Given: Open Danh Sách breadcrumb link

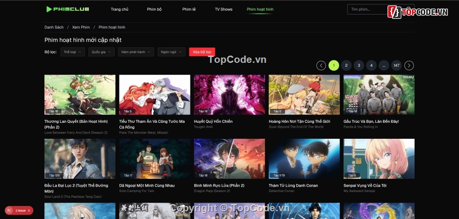Looking at the screenshot, I should [54, 27].
